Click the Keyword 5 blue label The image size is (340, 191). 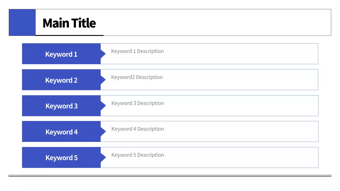coord(61,158)
